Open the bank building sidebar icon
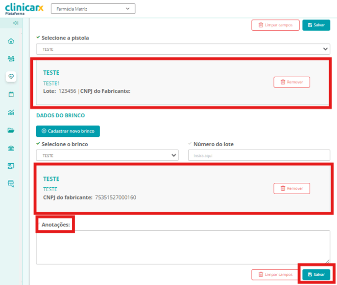 pos(11,148)
